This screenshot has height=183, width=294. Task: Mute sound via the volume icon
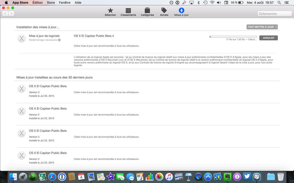(219, 3)
